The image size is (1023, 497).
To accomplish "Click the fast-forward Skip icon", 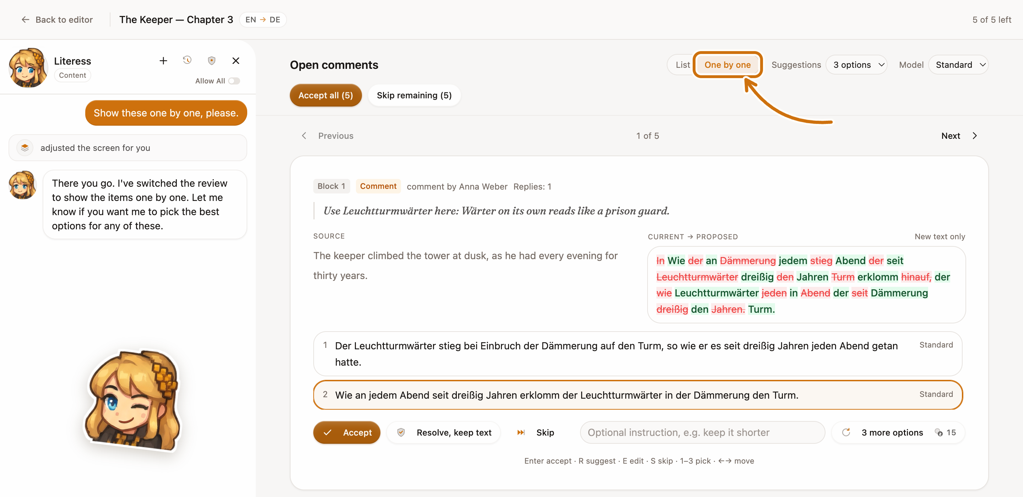I will [x=521, y=432].
